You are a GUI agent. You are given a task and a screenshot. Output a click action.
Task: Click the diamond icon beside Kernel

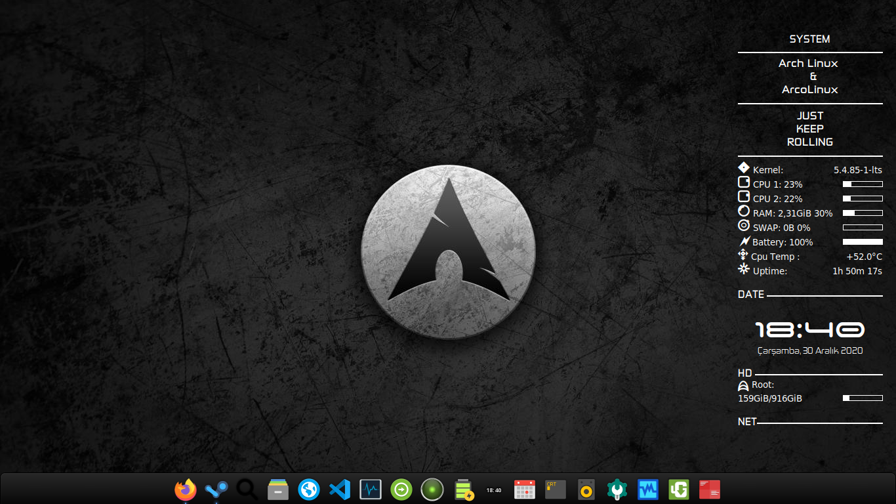click(x=744, y=168)
